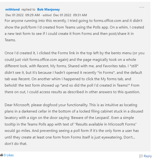The image size is (155, 163).
Task: Open Bob Manjoney's profile link
Action: [x=48, y=9]
